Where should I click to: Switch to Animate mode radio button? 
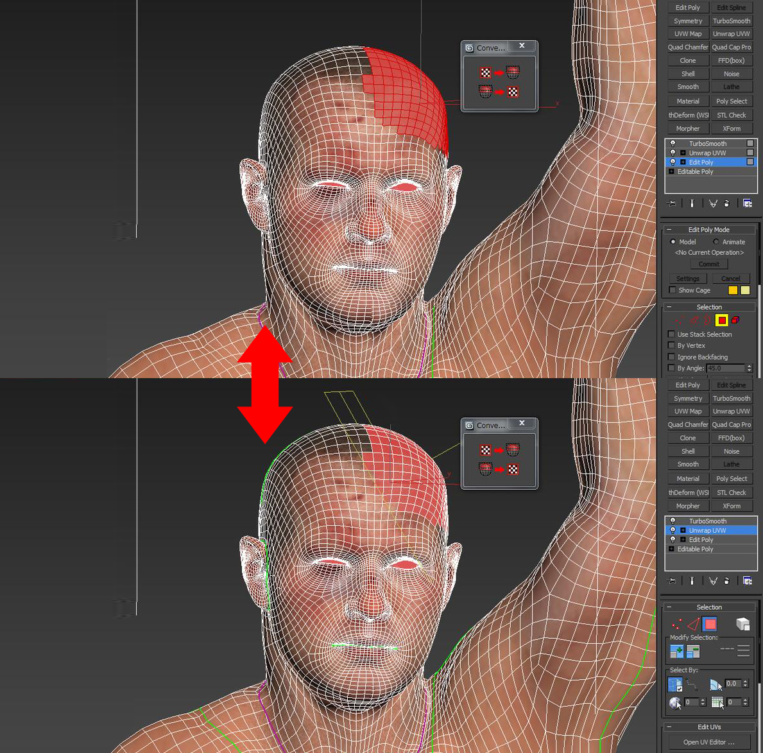pos(716,242)
